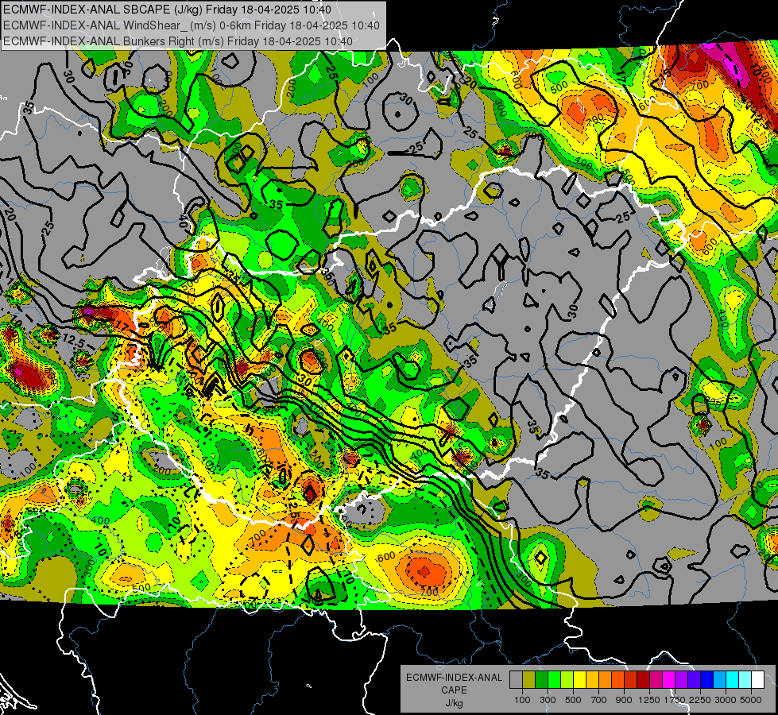778x715 pixels.
Task: Click the WindShear 0-6km header line
Action: [192, 25]
